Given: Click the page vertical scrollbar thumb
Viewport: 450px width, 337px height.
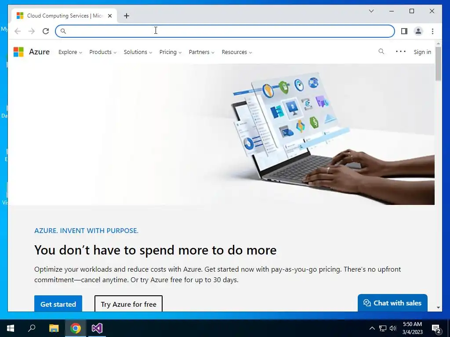Looking at the screenshot, I should click(x=438, y=64).
